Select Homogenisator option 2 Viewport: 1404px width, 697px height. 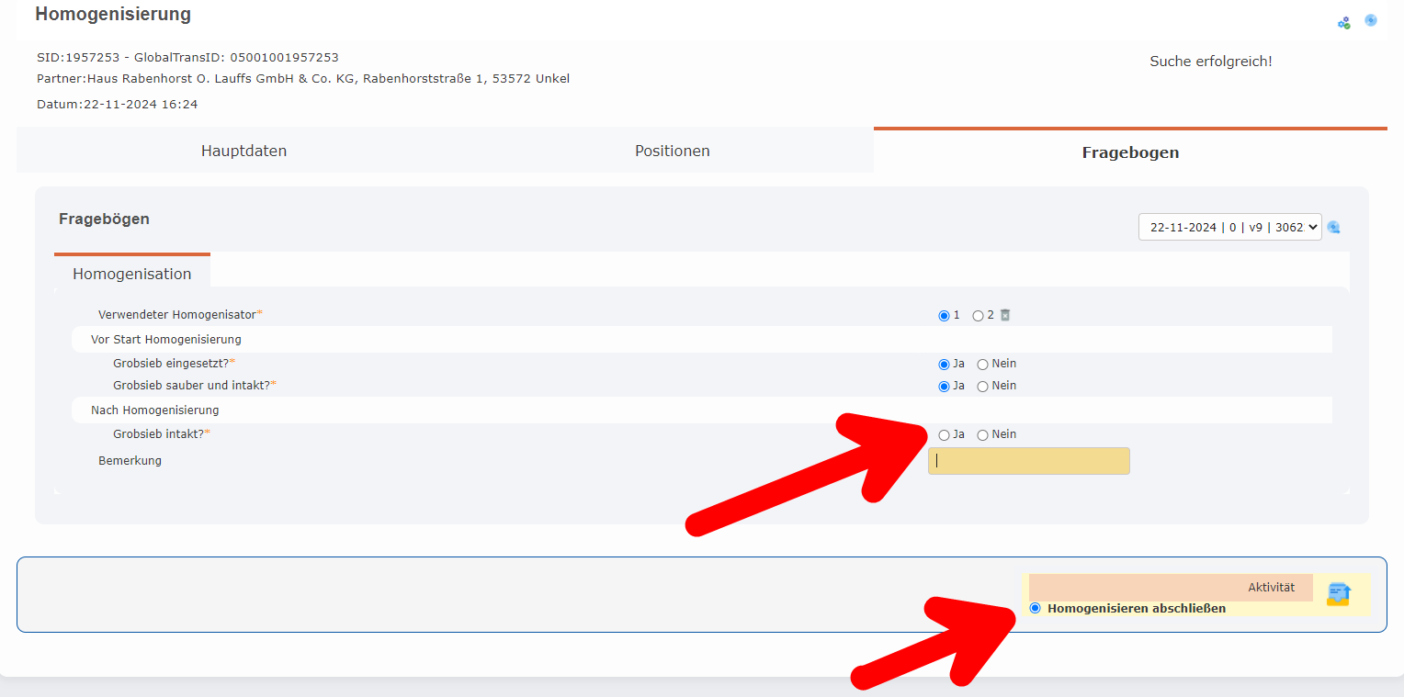tap(978, 316)
